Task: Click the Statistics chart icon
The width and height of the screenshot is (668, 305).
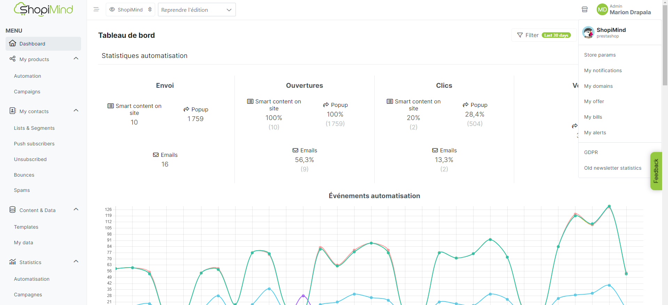Action: [13, 262]
